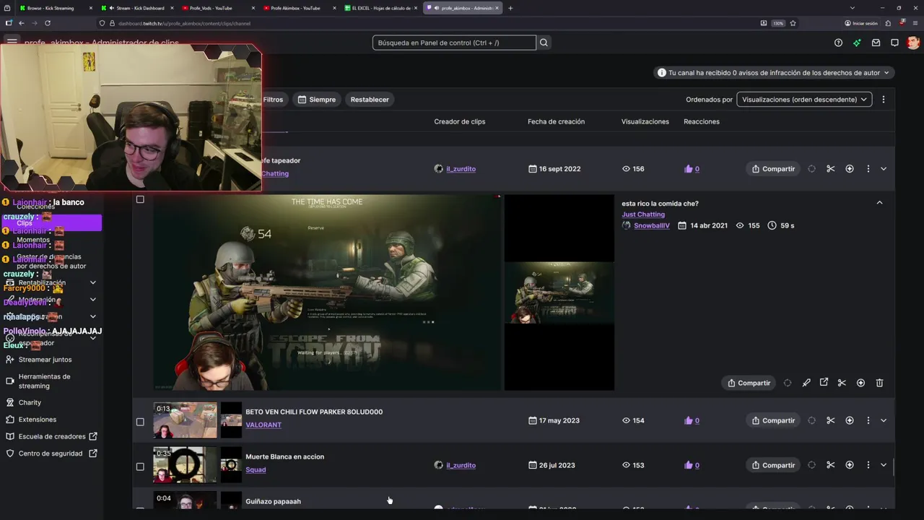Open SnowballIV creator link in expanded clip
Viewport: 924px width, 520px height.
652,225
